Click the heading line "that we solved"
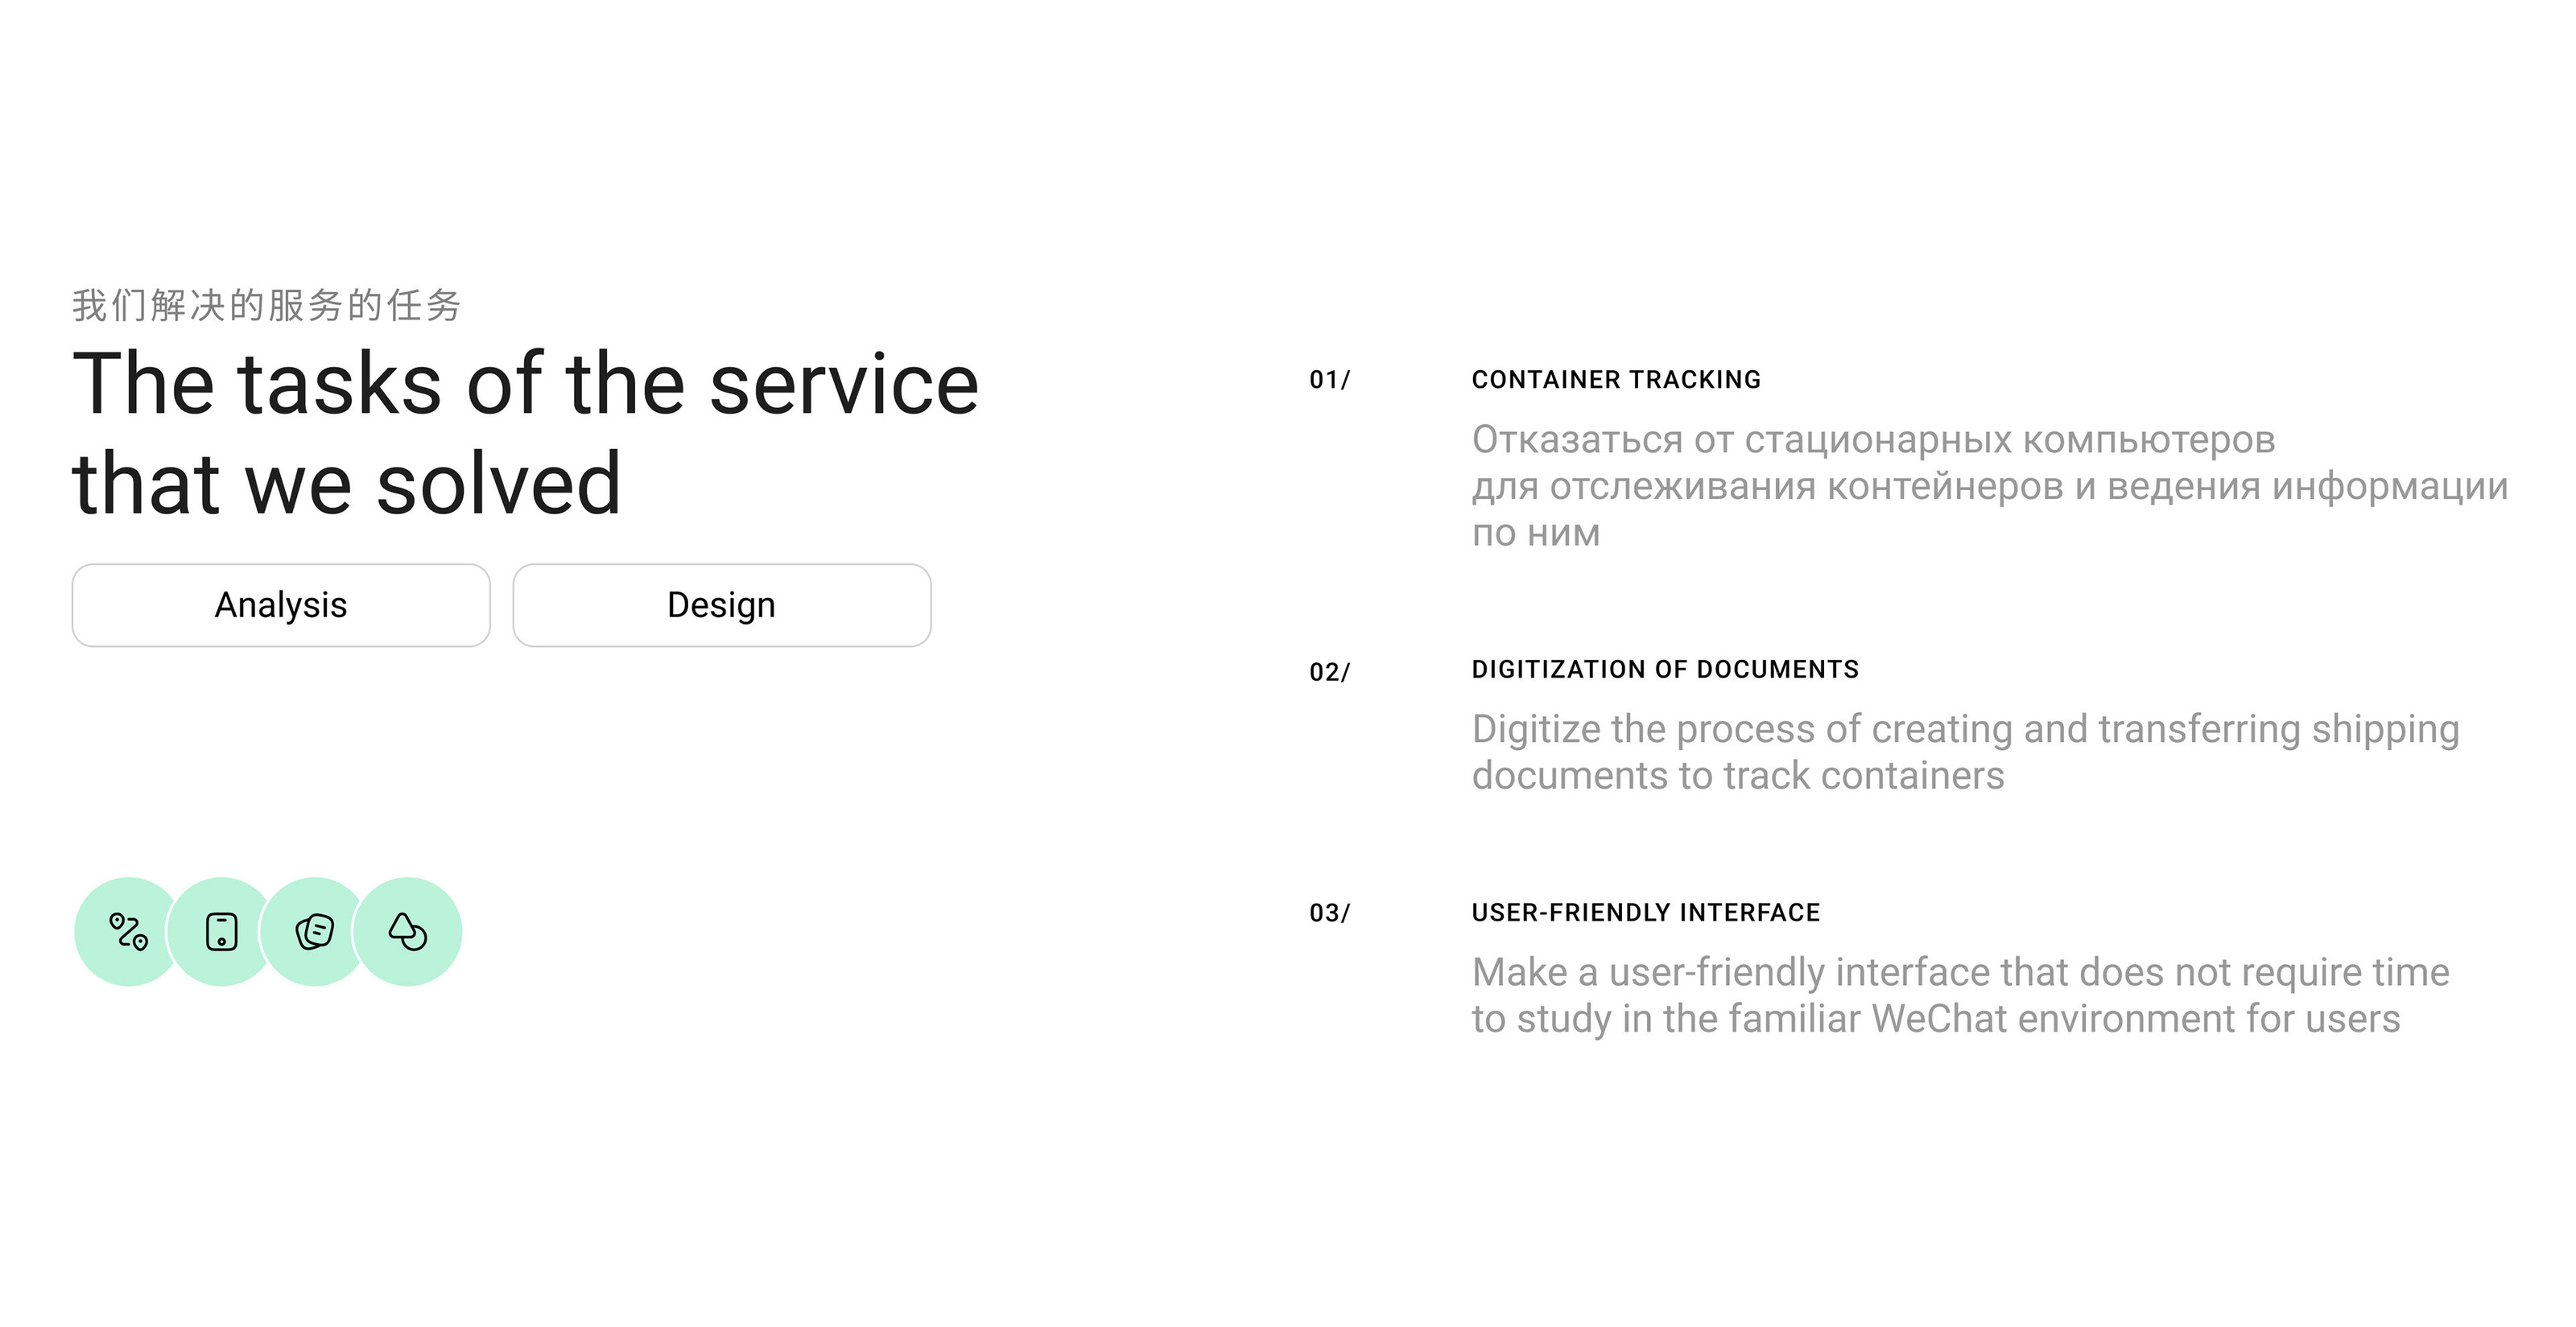 coord(347,484)
